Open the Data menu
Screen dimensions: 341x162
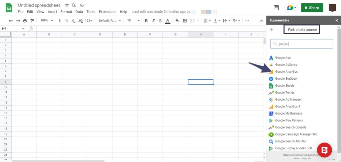[79, 12]
